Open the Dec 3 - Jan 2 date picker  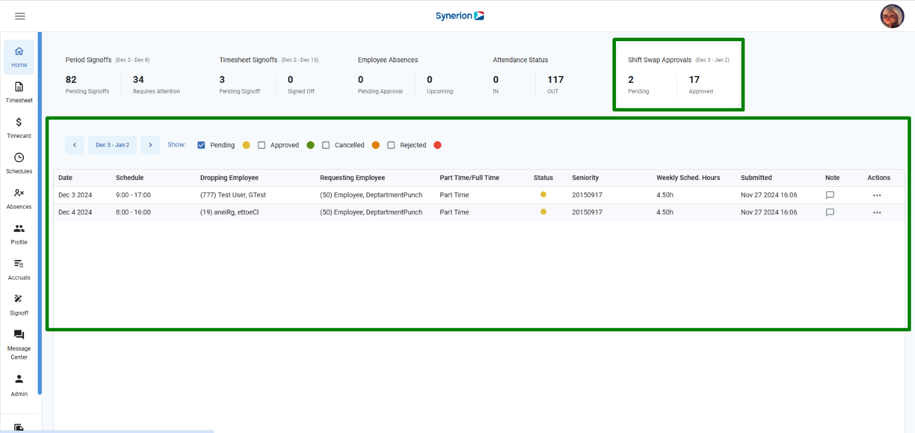[x=112, y=145]
